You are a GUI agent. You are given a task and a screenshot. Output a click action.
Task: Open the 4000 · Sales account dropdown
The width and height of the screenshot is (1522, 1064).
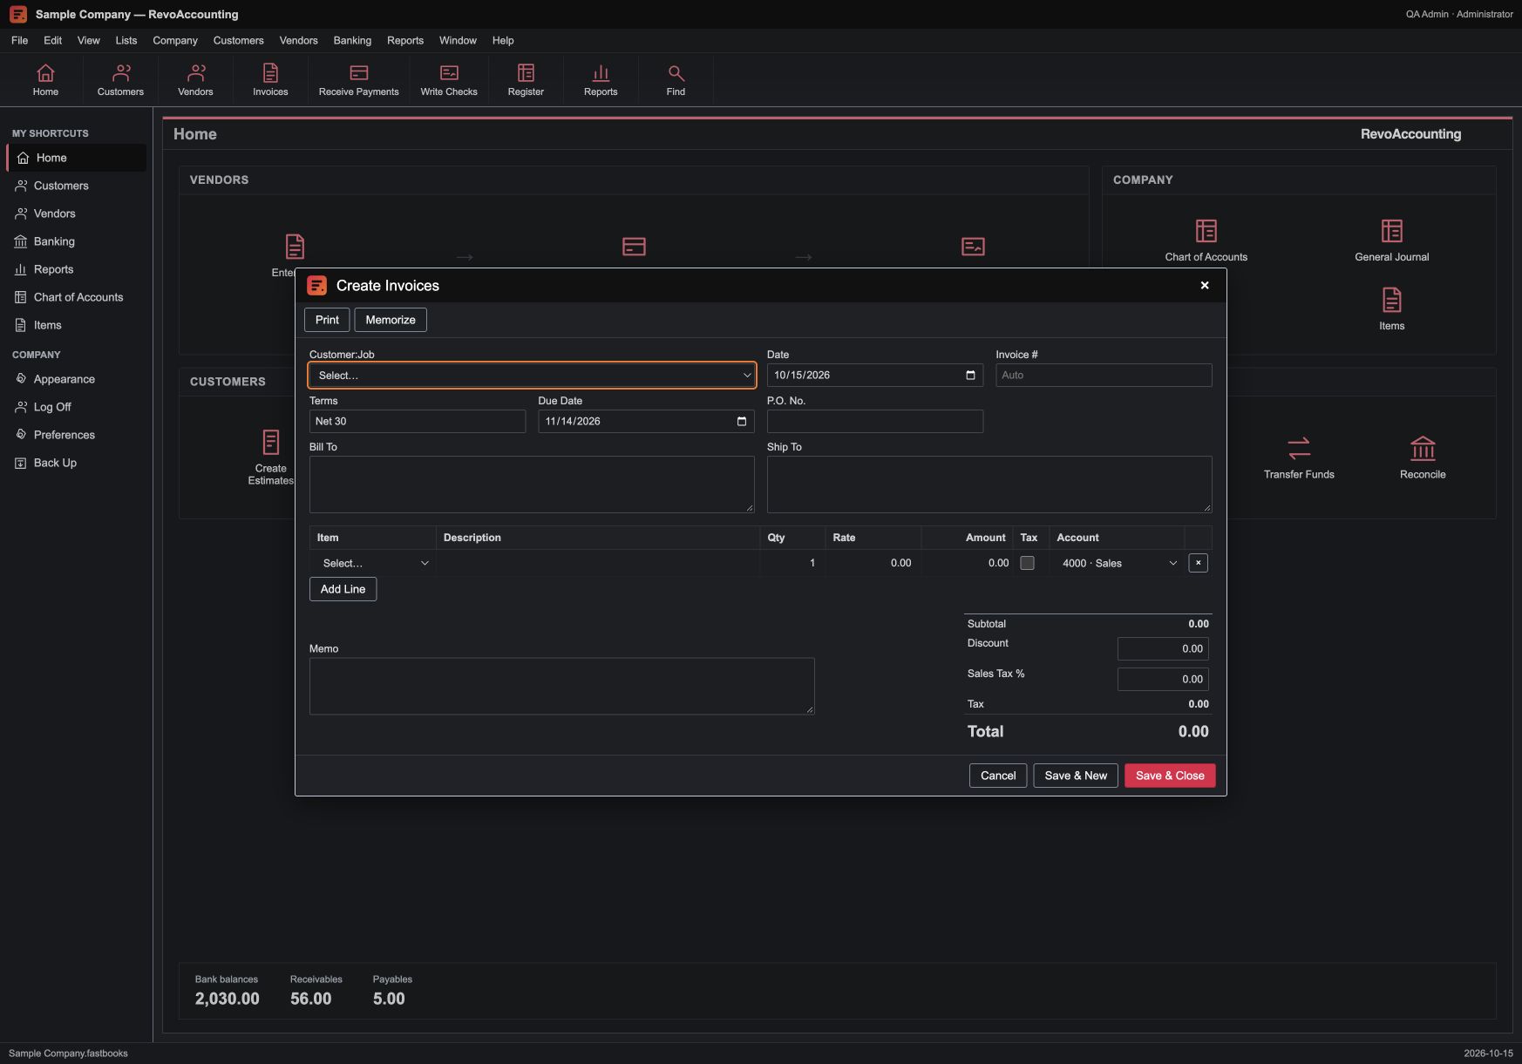(1118, 563)
